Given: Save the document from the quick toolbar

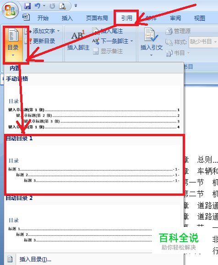Looking at the screenshot, I should tap(27, 6).
